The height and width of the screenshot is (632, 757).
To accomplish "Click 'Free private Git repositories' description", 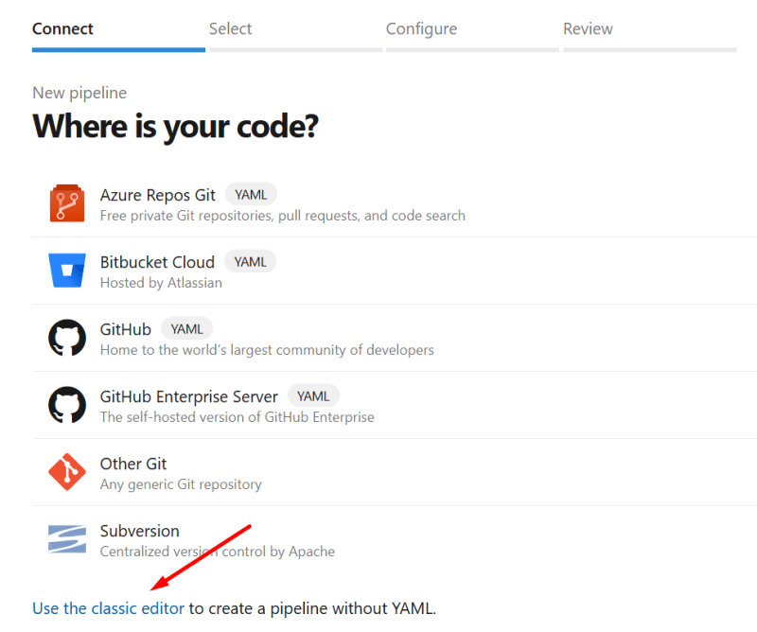I will click(283, 216).
